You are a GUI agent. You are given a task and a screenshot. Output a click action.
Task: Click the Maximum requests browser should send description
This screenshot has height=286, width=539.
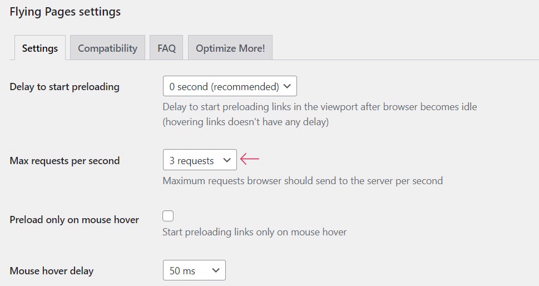pyautogui.click(x=303, y=181)
